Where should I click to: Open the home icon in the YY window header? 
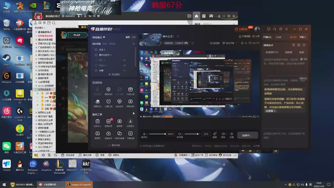[196, 16]
